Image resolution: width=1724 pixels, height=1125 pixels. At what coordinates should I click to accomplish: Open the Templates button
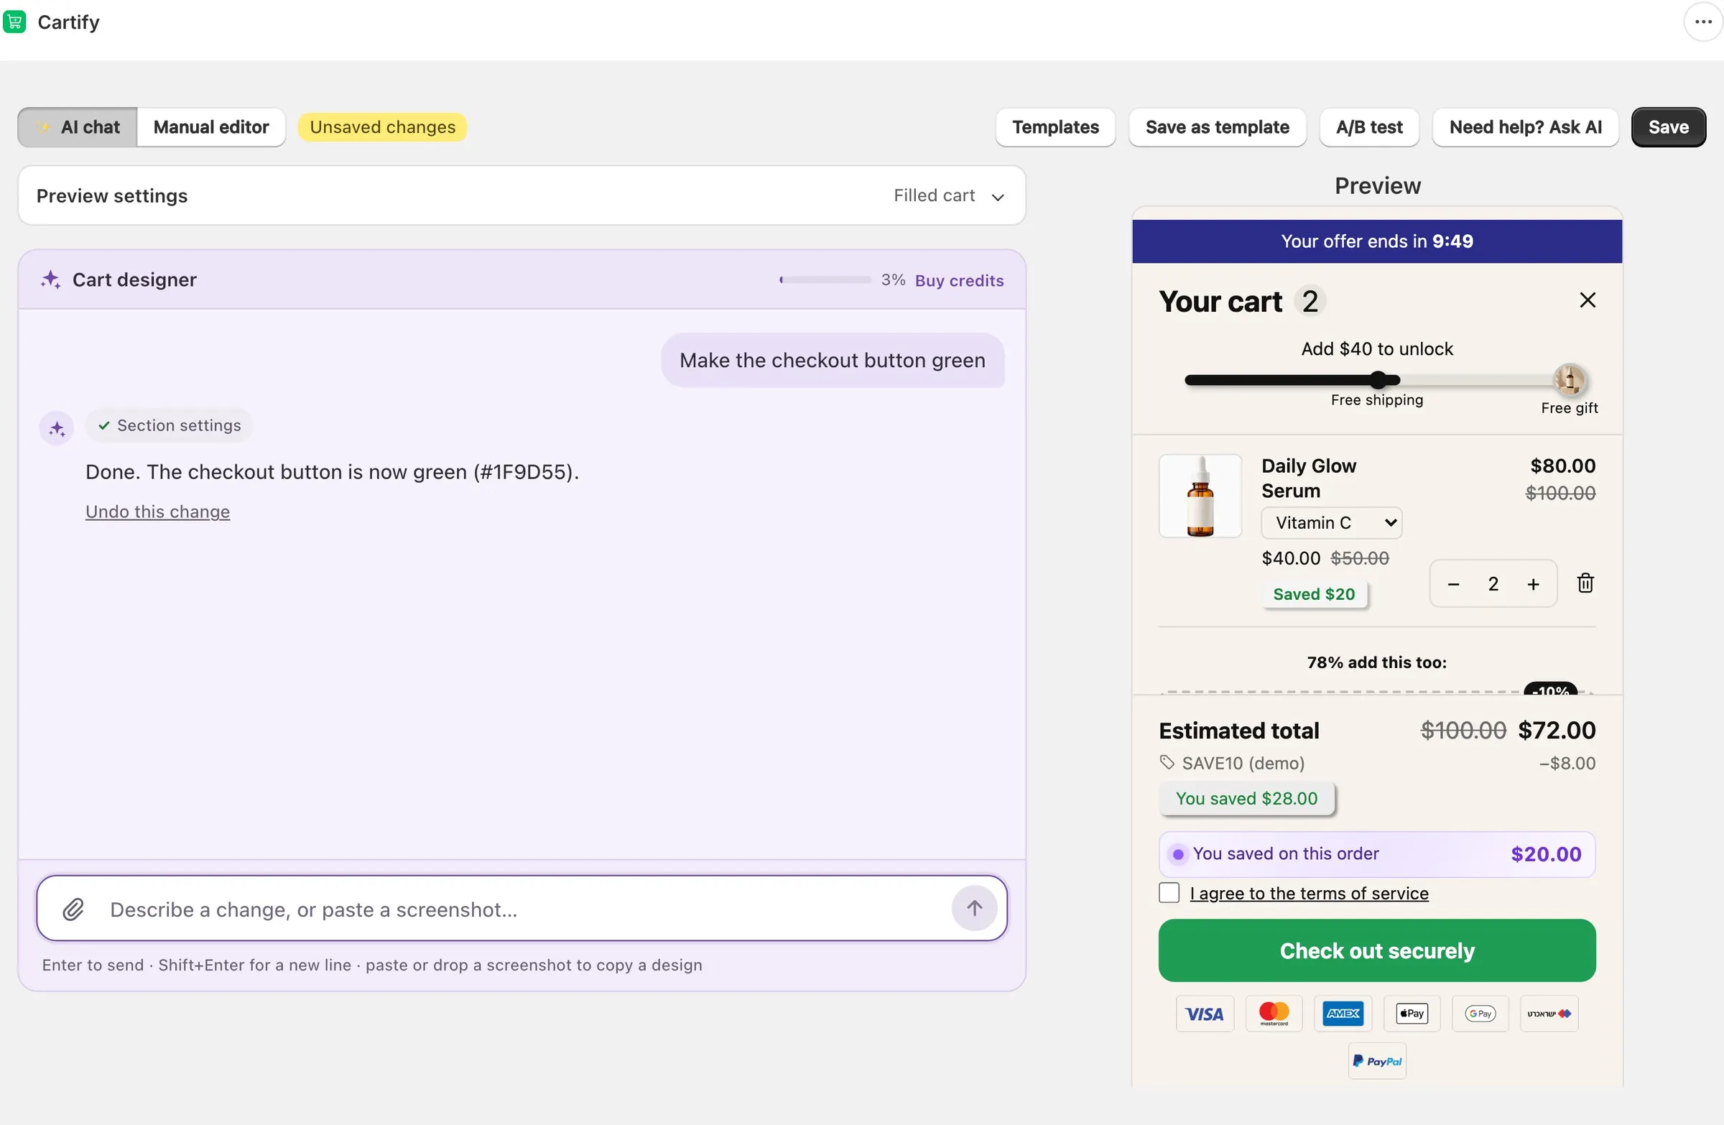1055,127
